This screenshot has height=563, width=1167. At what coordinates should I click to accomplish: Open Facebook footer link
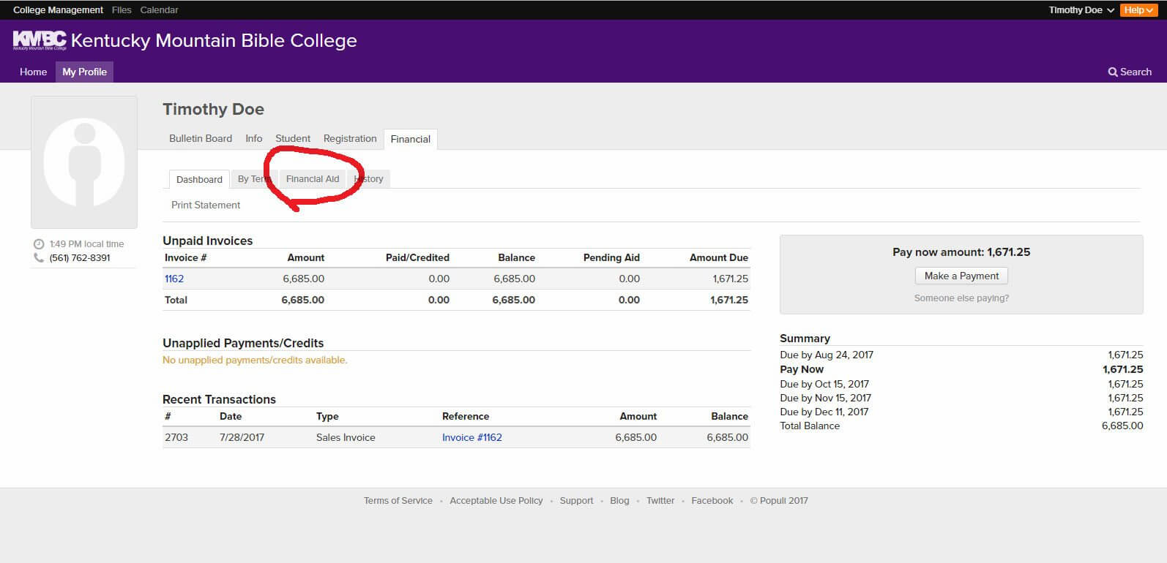click(x=712, y=501)
